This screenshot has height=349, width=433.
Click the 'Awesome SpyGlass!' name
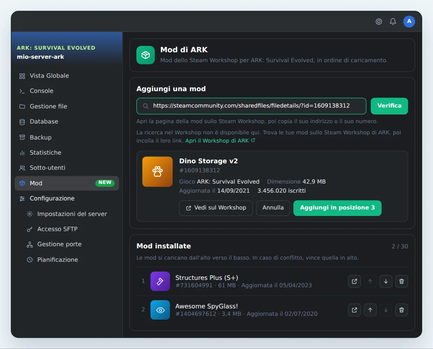pos(207,306)
